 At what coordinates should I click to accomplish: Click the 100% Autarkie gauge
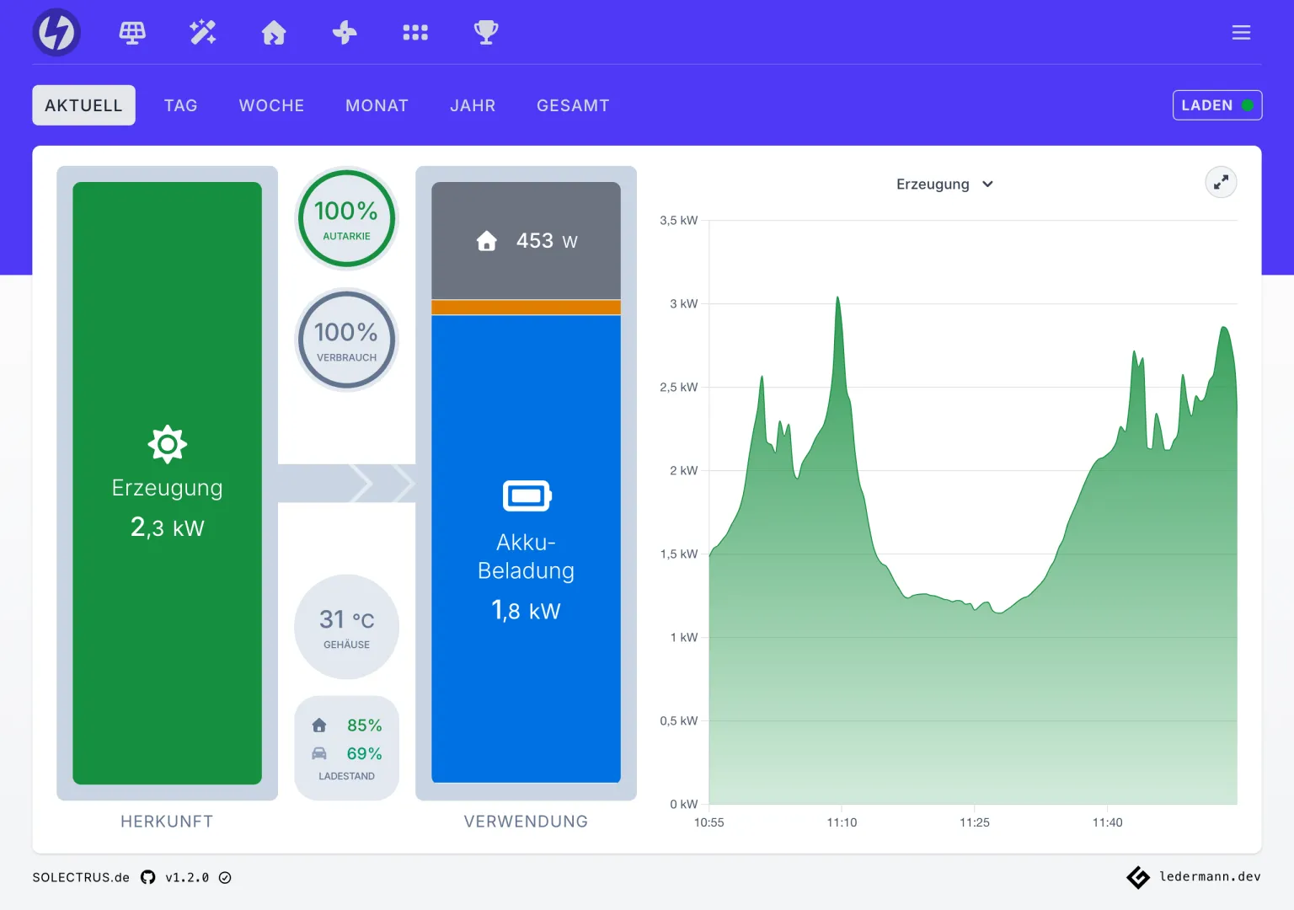point(346,219)
